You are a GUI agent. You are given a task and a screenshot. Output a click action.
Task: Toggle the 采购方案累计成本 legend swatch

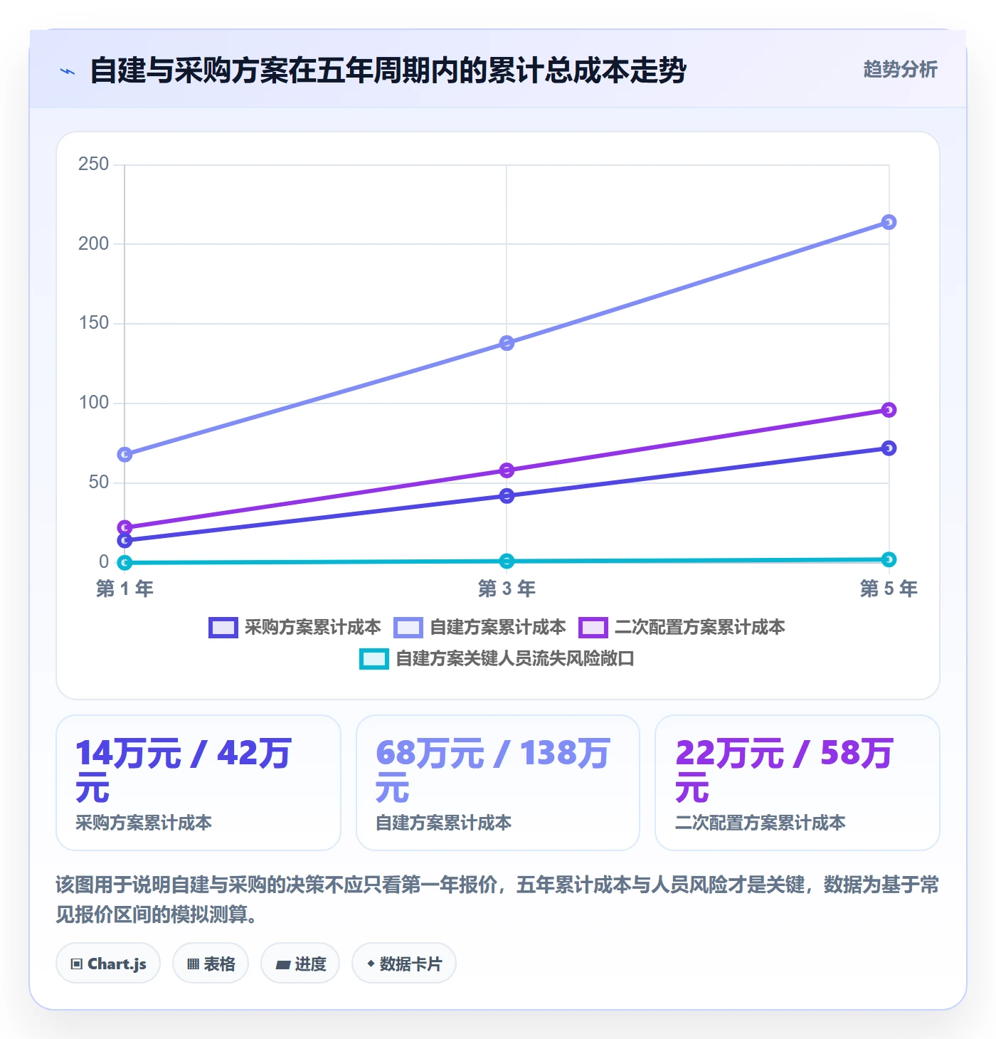[223, 628]
